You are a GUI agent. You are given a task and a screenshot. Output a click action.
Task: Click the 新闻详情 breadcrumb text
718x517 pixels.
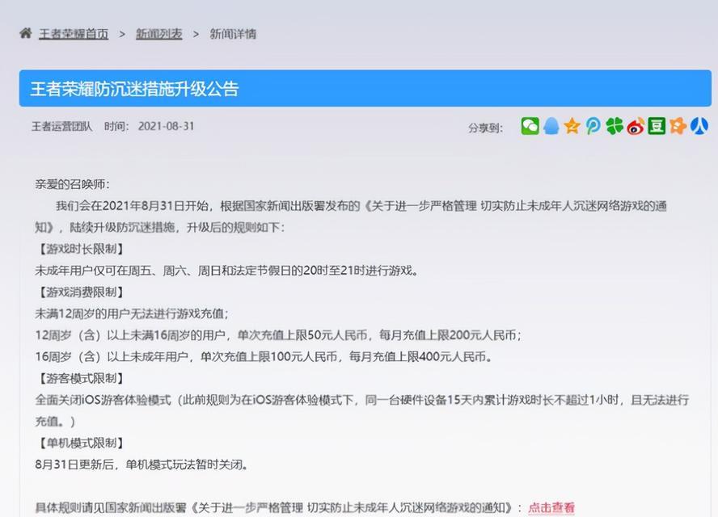pos(233,34)
